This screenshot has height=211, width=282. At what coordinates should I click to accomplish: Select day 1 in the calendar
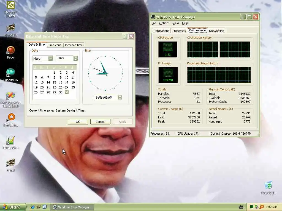click(54, 73)
